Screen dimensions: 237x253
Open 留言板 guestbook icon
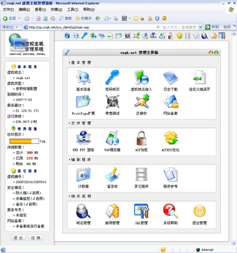click(112, 175)
